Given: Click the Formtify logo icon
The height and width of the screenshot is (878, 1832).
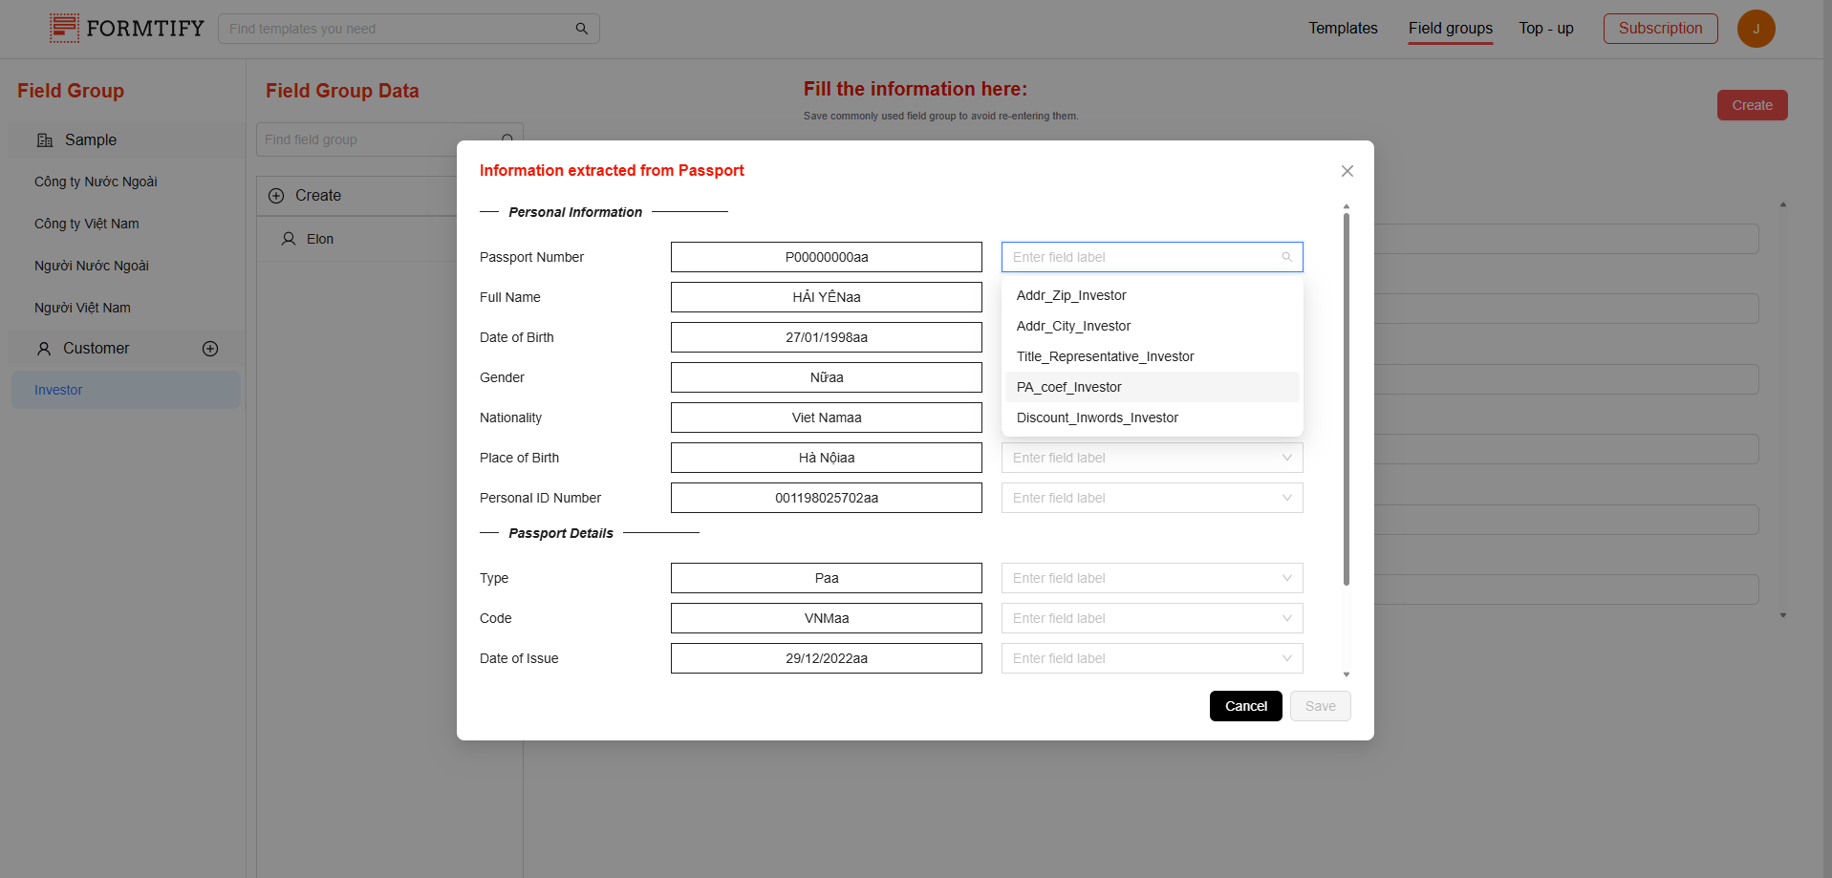Looking at the screenshot, I should pyautogui.click(x=64, y=29).
